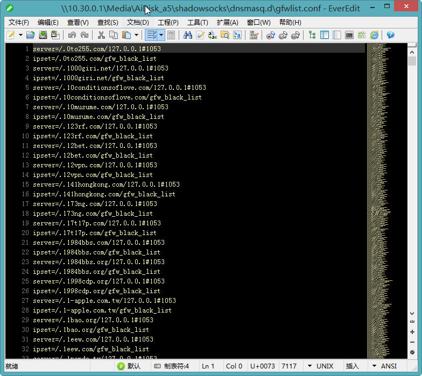Open the New document dropdown arrow

tap(20, 35)
